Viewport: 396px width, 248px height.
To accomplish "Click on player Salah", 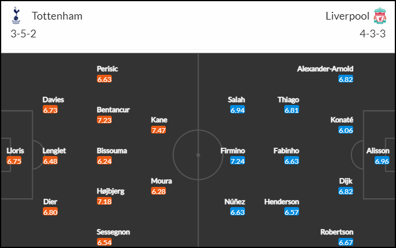I will [237, 100].
